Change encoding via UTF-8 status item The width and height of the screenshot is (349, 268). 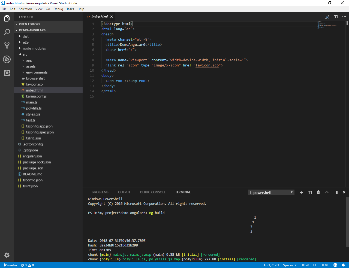pyautogui.click(x=305, y=265)
